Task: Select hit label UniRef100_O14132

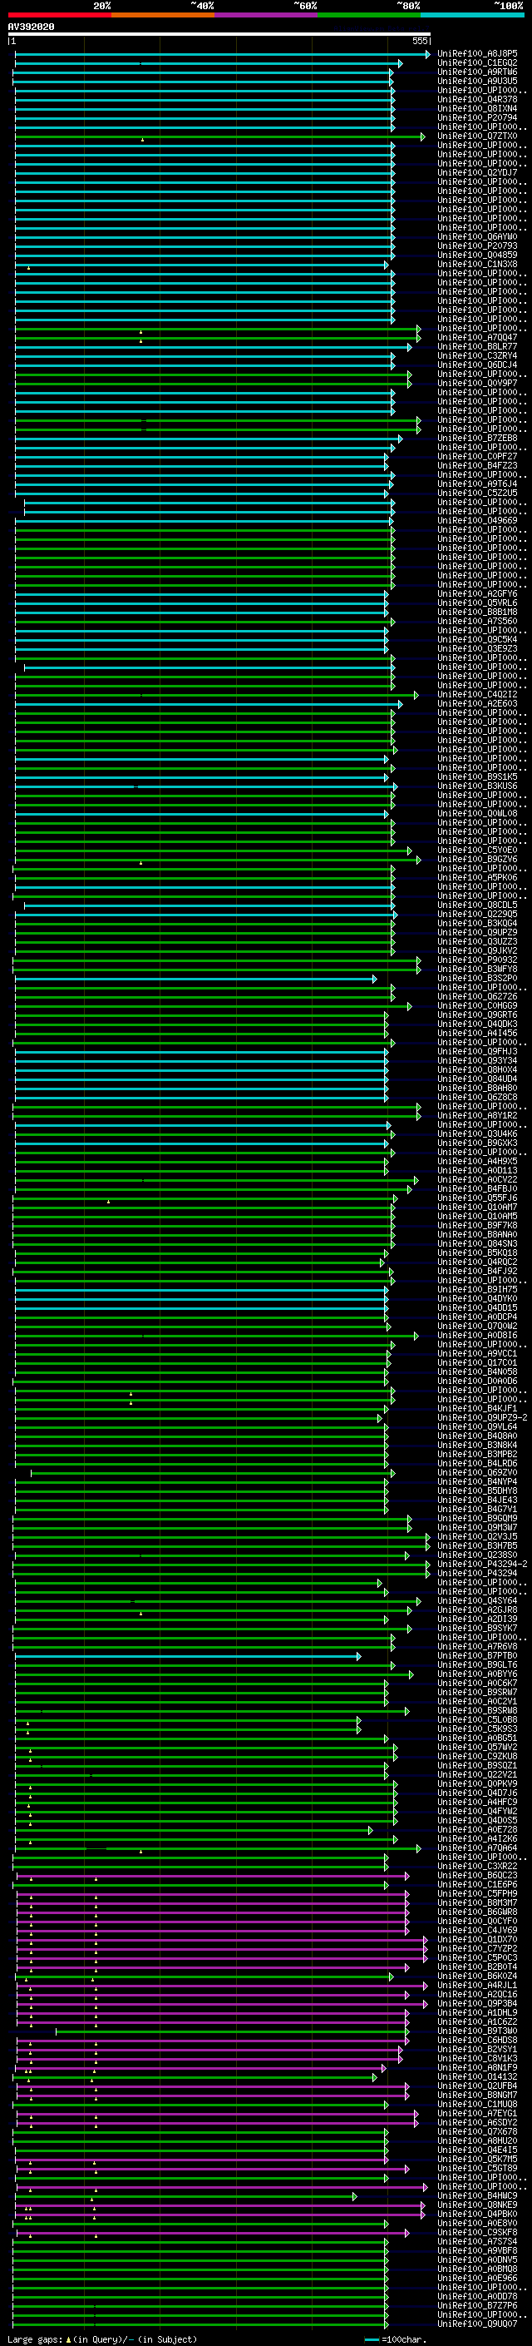Action: 477,2076
